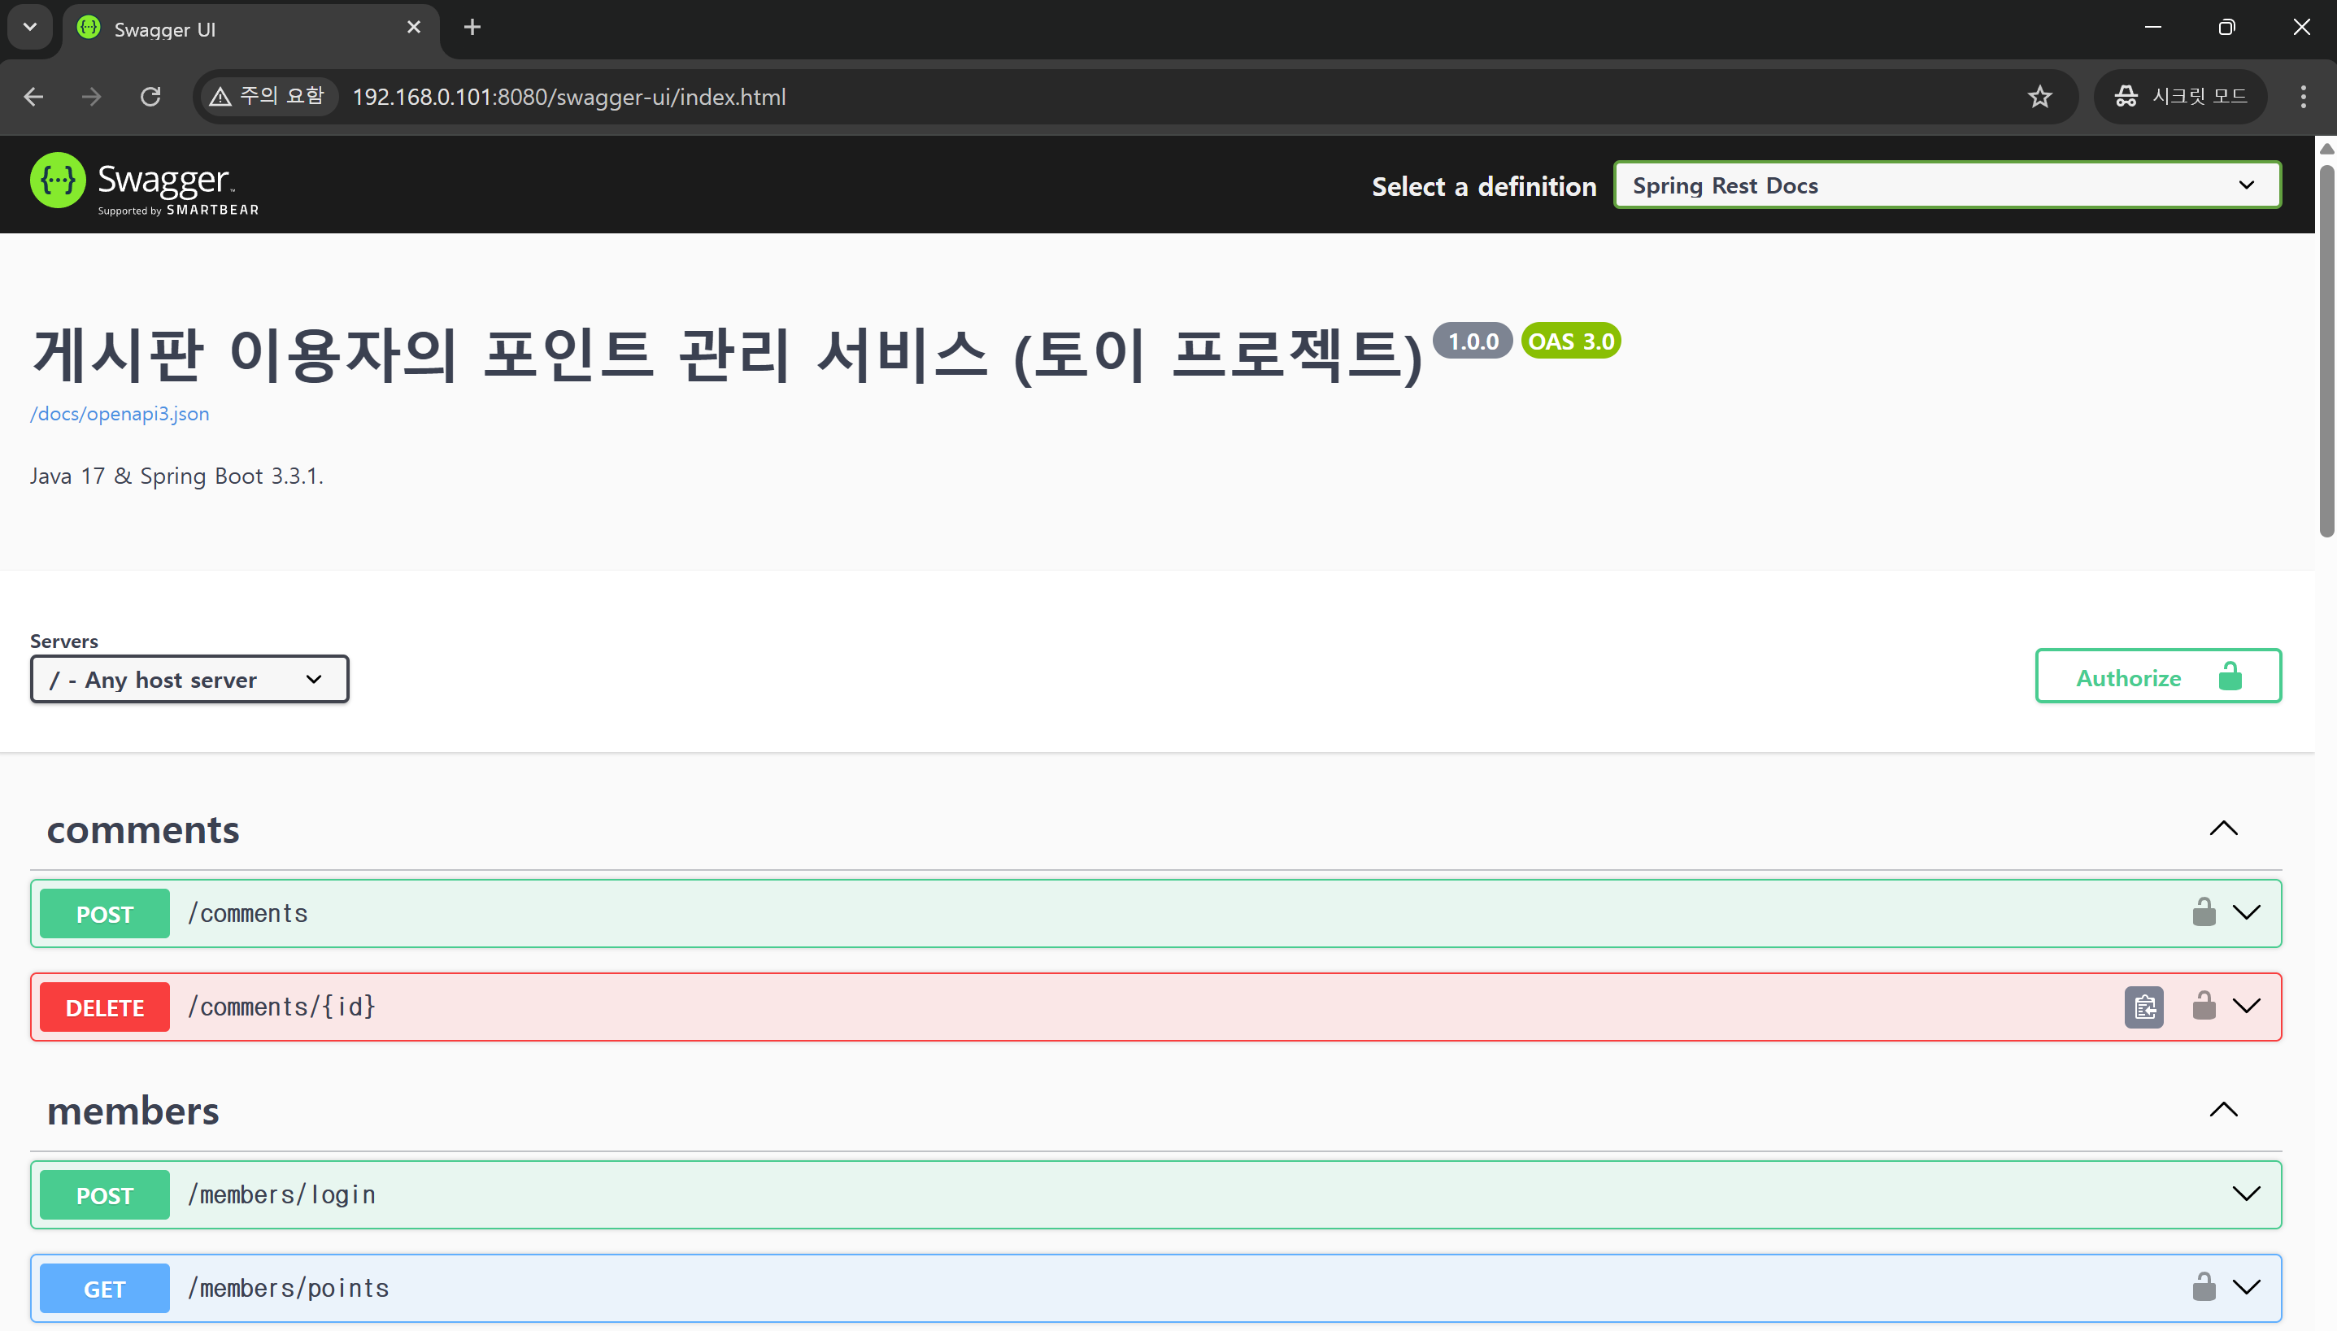Click the OAS 3.0 badge
The width and height of the screenshot is (2337, 1331).
[1571, 341]
